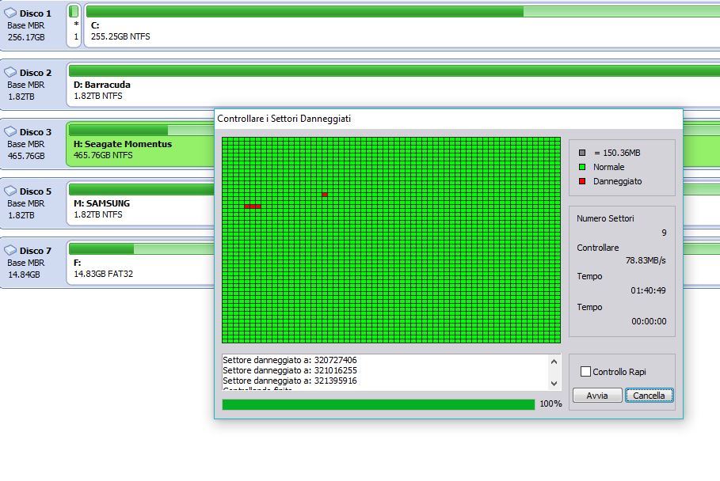The height and width of the screenshot is (481, 720).
Task: Click elapsed time value 01:40:49
Action: pyautogui.click(x=648, y=290)
